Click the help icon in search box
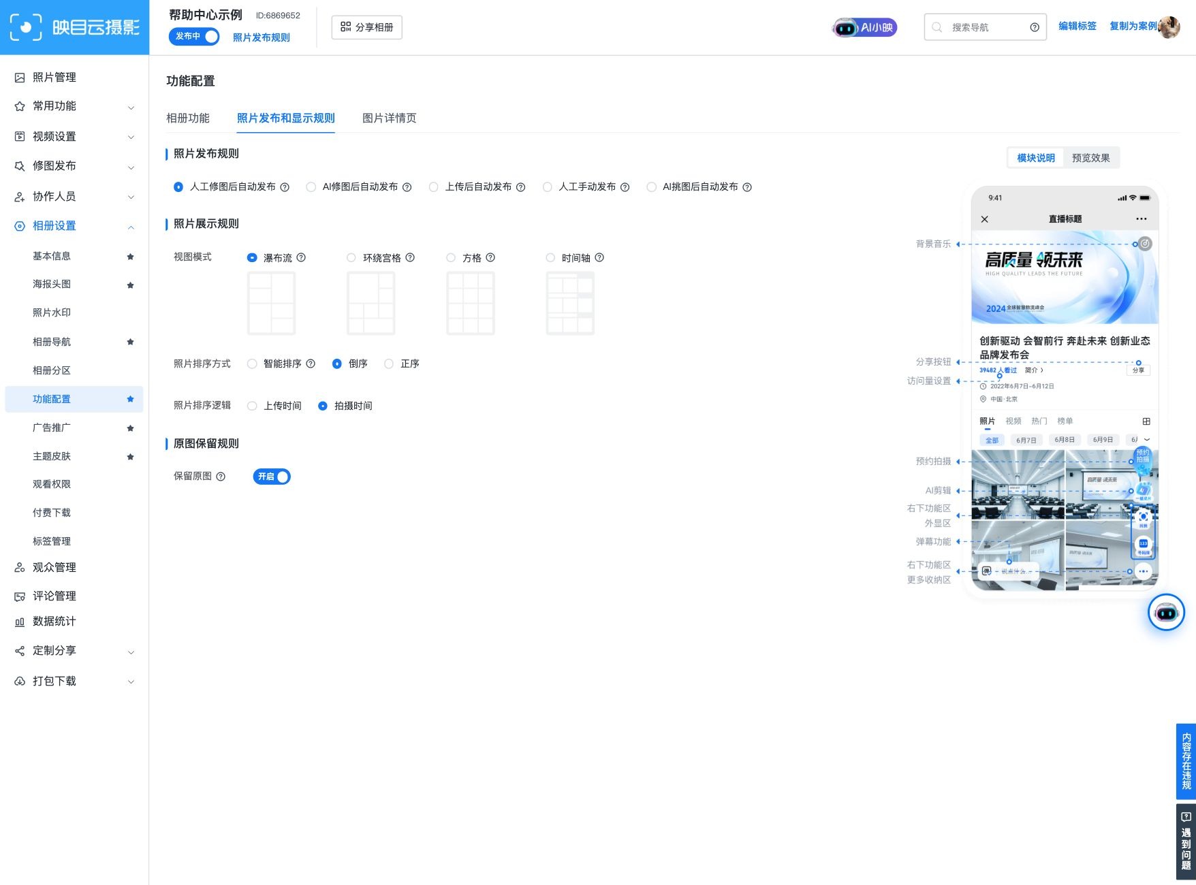Image resolution: width=1196 pixels, height=885 pixels. 1034,27
